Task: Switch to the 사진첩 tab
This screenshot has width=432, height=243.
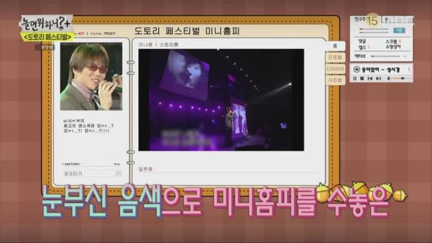Action: coord(335,80)
